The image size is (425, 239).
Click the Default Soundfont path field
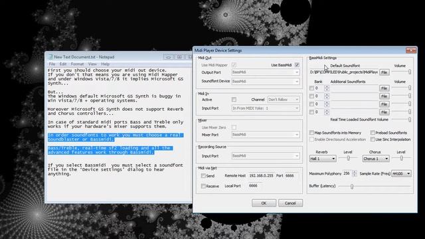(344, 72)
